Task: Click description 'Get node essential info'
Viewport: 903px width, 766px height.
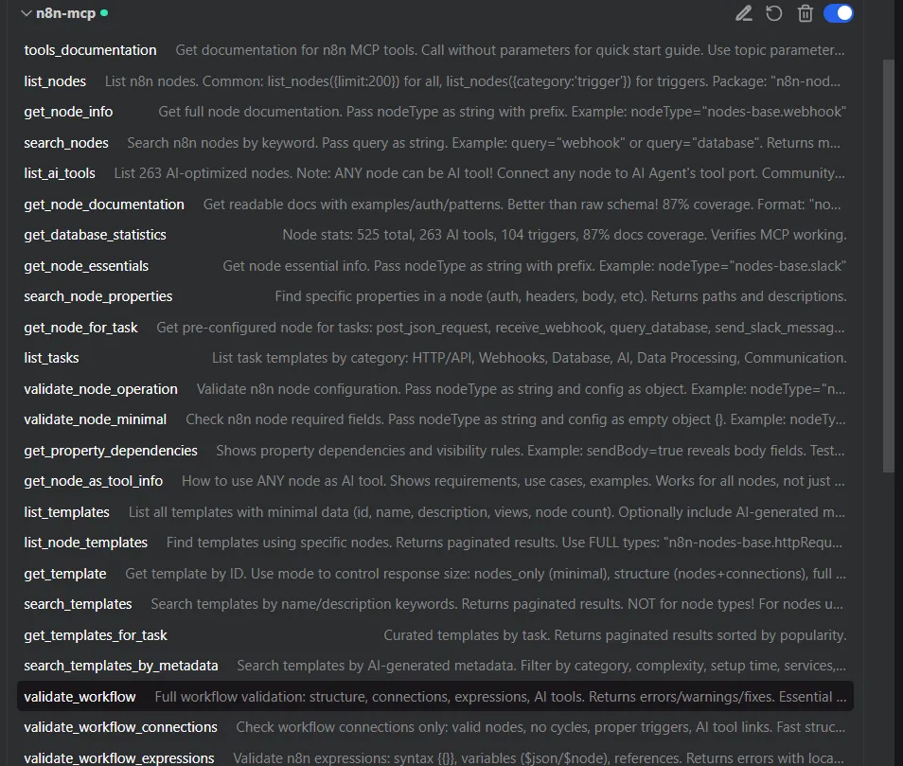Action: coord(535,266)
